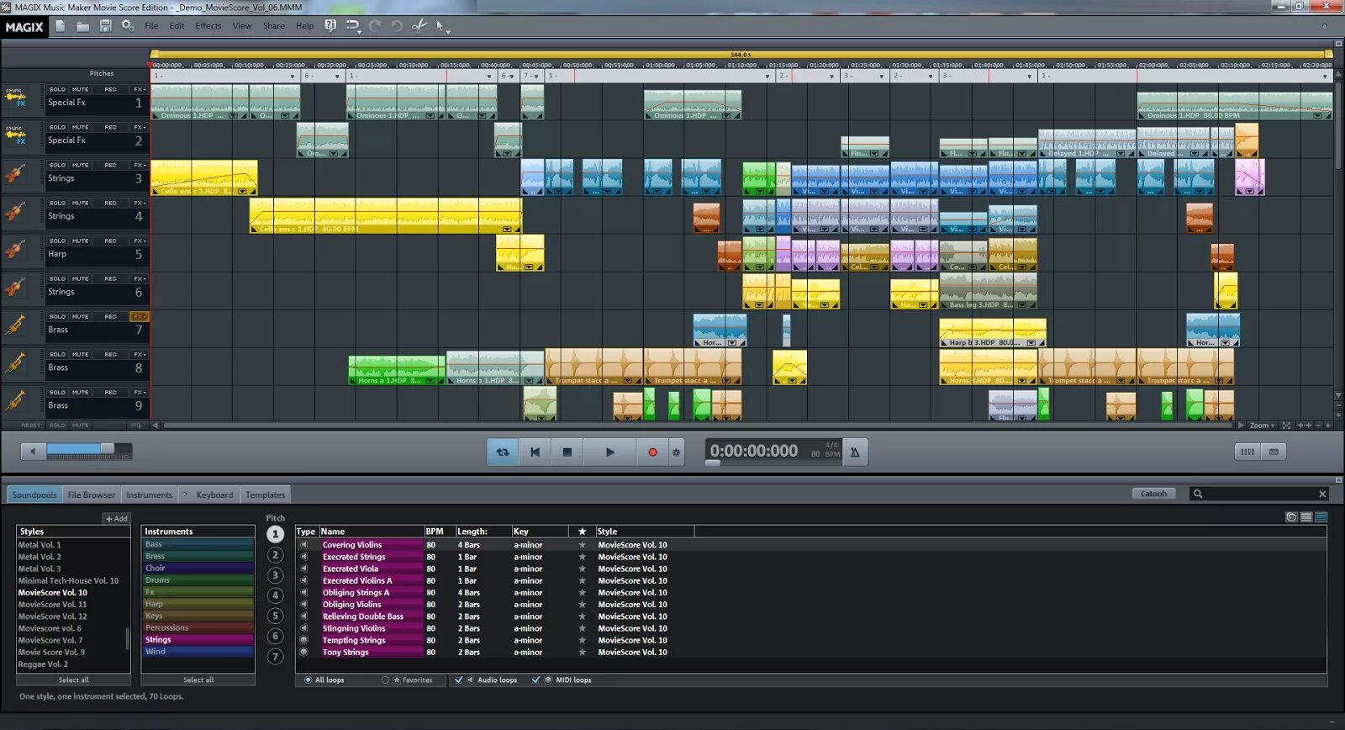This screenshot has width=1345, height=730.
Task: Click the Catooh button
Action: (x=1154, y=494)
